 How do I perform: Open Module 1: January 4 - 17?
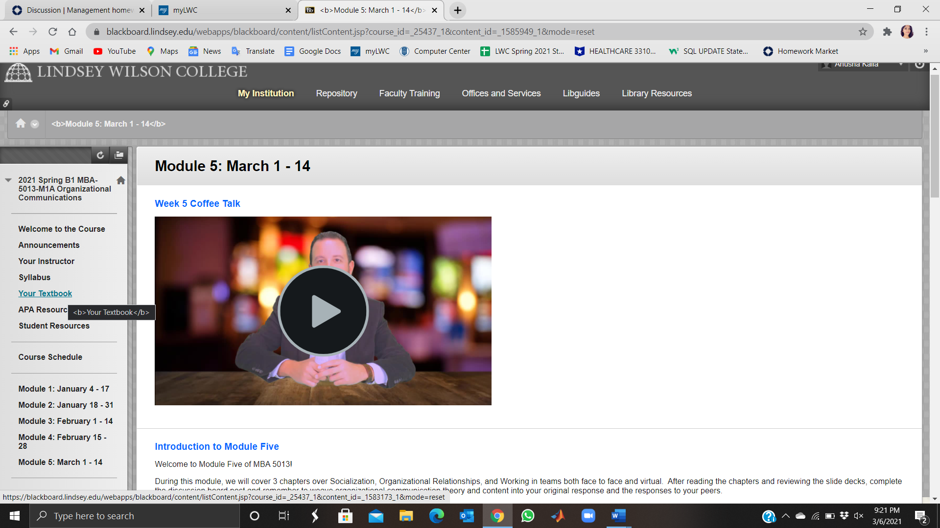pos(64,389)
